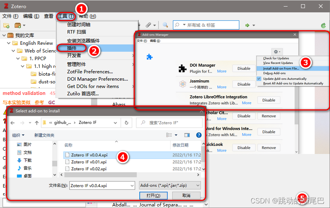Click the blue help question mark icon
This screenshot has height=208, width=330.
click(199, 135)
